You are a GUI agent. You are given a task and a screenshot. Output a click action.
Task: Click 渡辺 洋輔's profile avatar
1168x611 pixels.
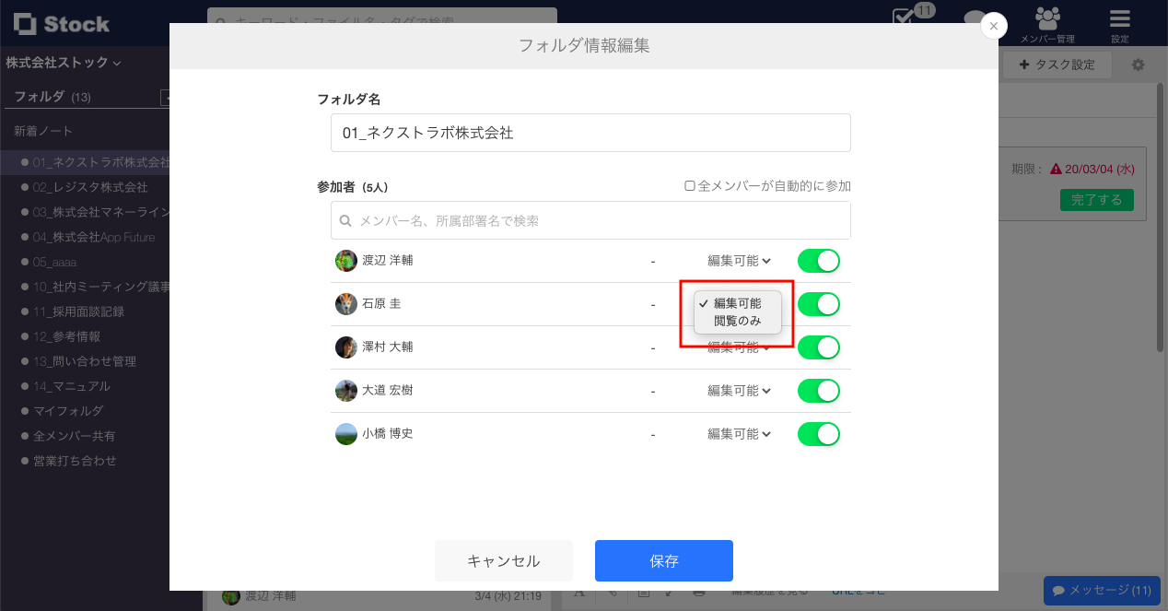346,261
